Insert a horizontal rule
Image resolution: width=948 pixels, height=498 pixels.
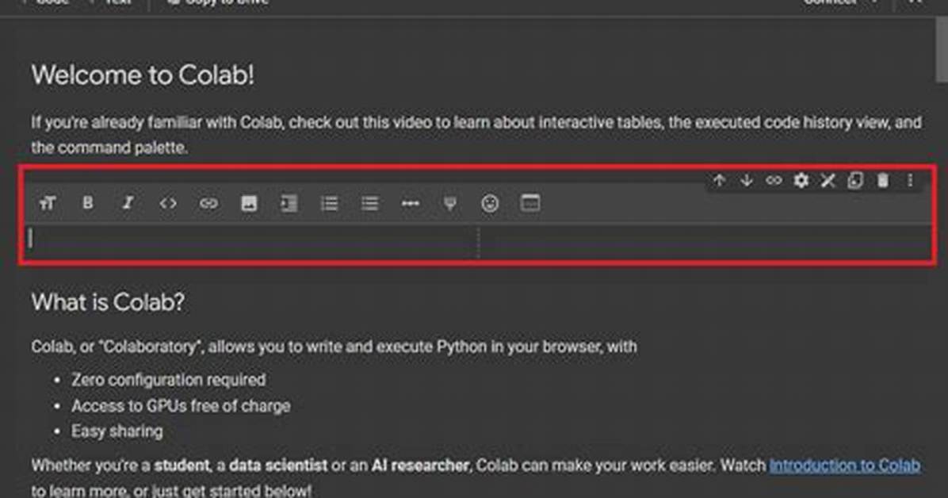click(410, 204)
